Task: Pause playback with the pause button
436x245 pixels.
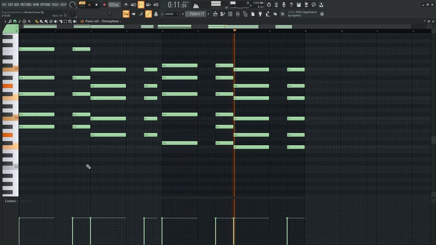Action: click(x=89, y=5)
